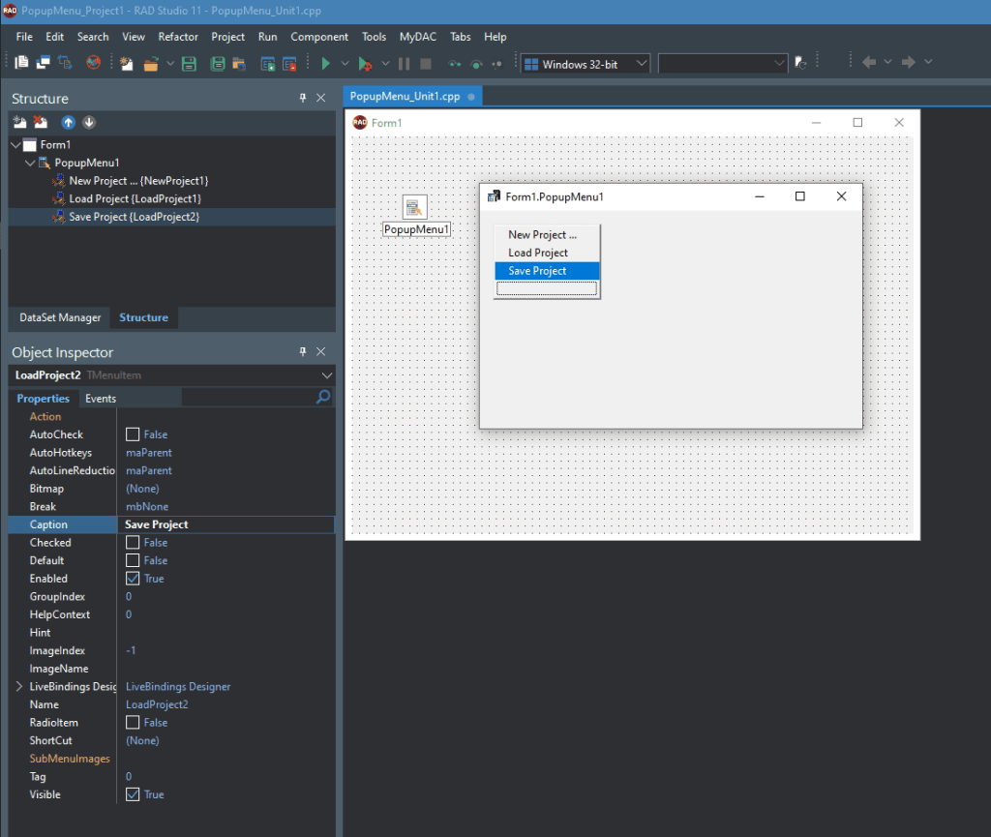The image size is (991, 837).
Task: Click the Trace Into debug icon
Action: tap(455, 63)
